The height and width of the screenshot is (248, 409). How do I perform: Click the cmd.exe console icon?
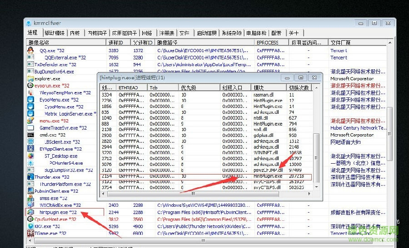(x=30, y=135)
